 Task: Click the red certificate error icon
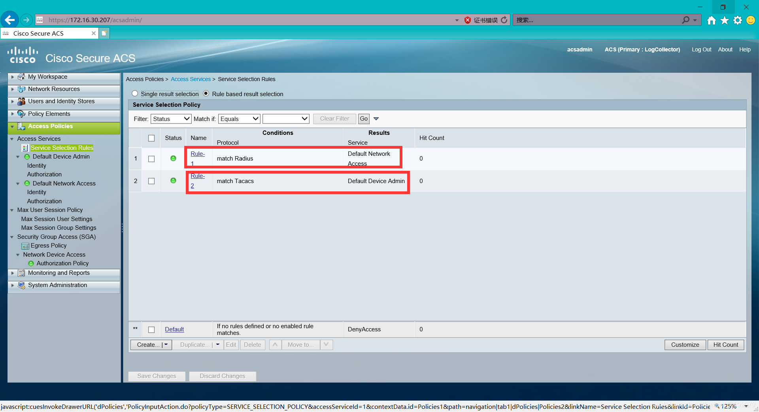click(468, 20)
